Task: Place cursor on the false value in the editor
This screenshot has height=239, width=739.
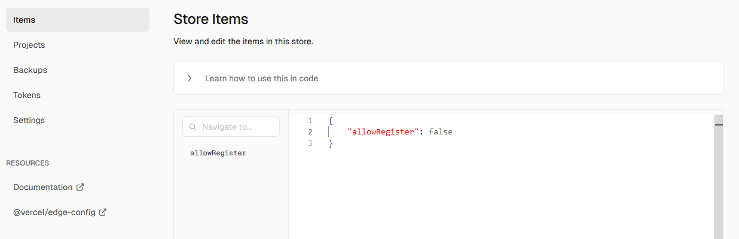Action: 441,131
